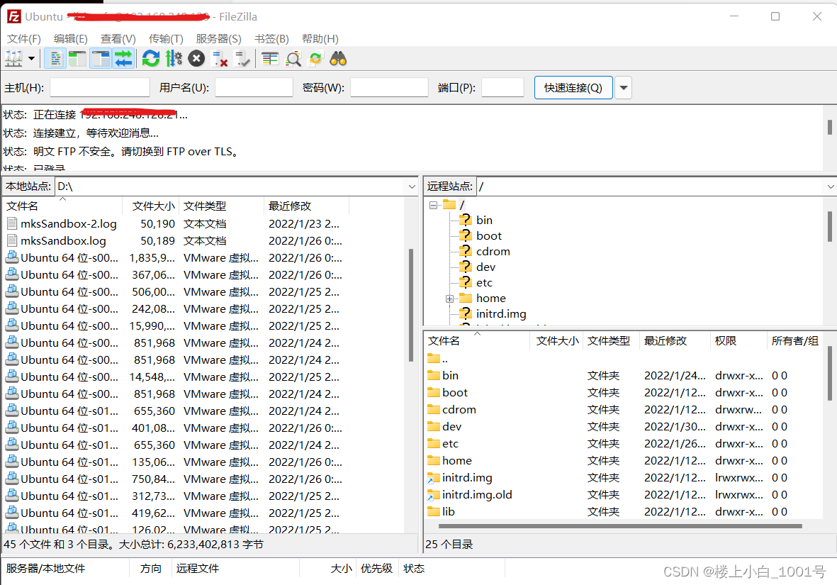
Task: Click the remote tree vertical scrollbar
Action: point(829,226)
